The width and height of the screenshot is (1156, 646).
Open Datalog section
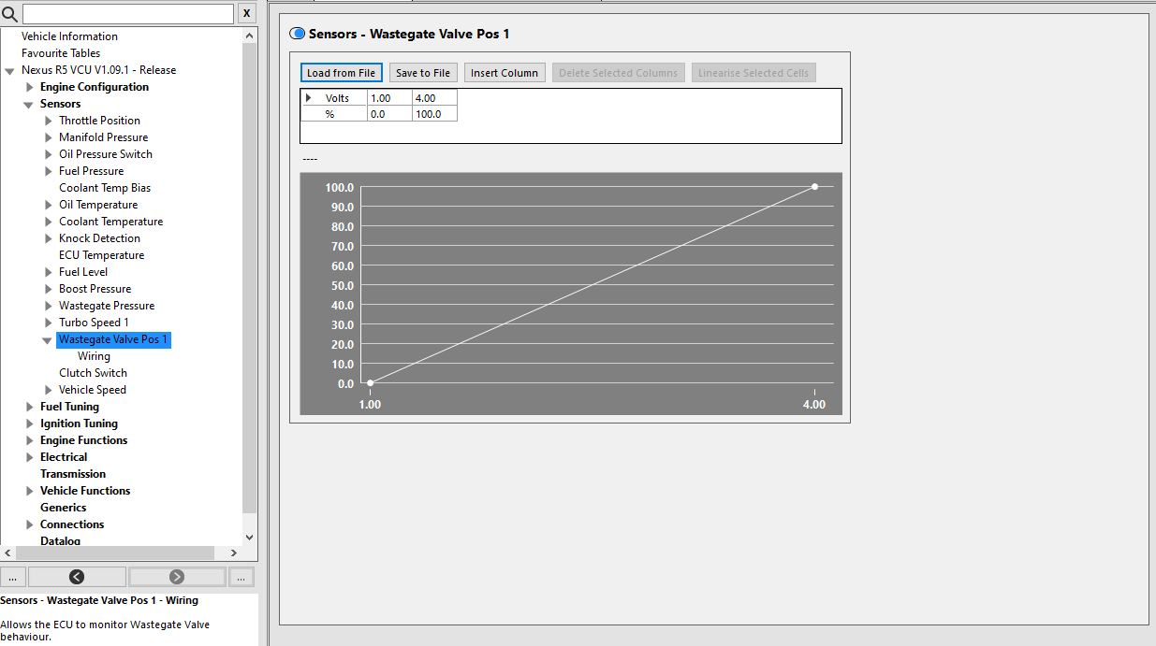[x=60, y=540]
